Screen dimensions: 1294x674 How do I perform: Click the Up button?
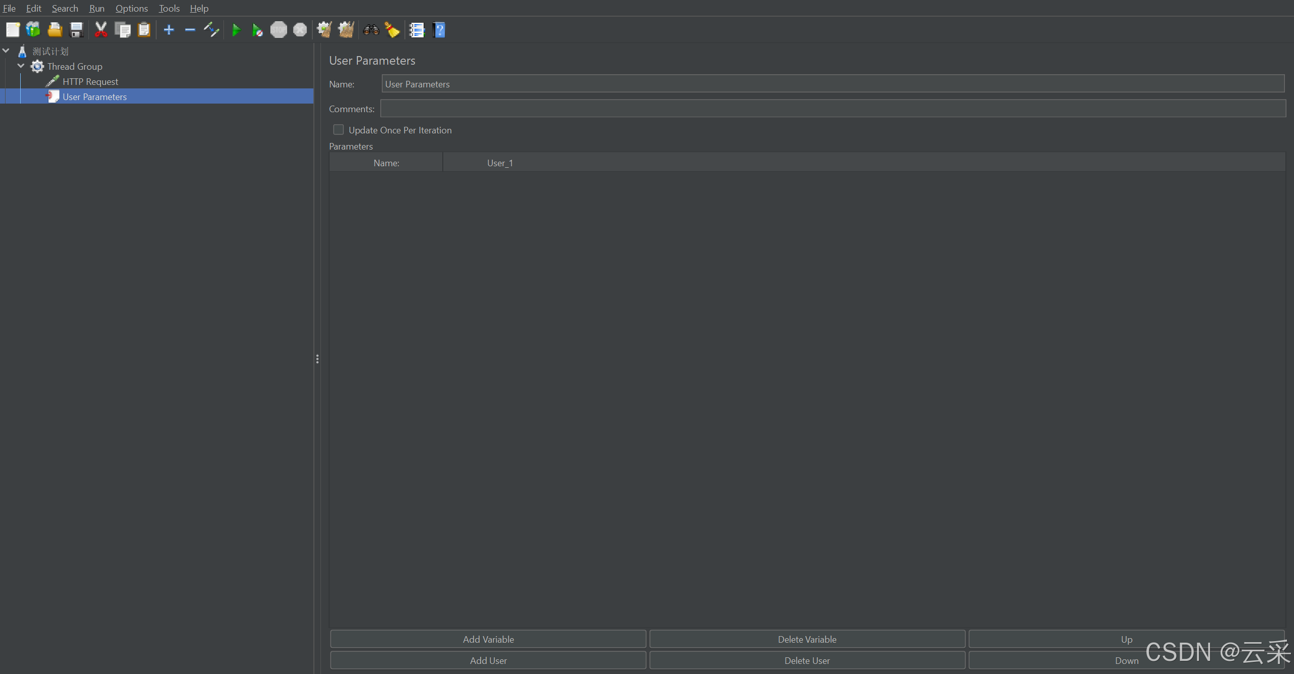1127,639
